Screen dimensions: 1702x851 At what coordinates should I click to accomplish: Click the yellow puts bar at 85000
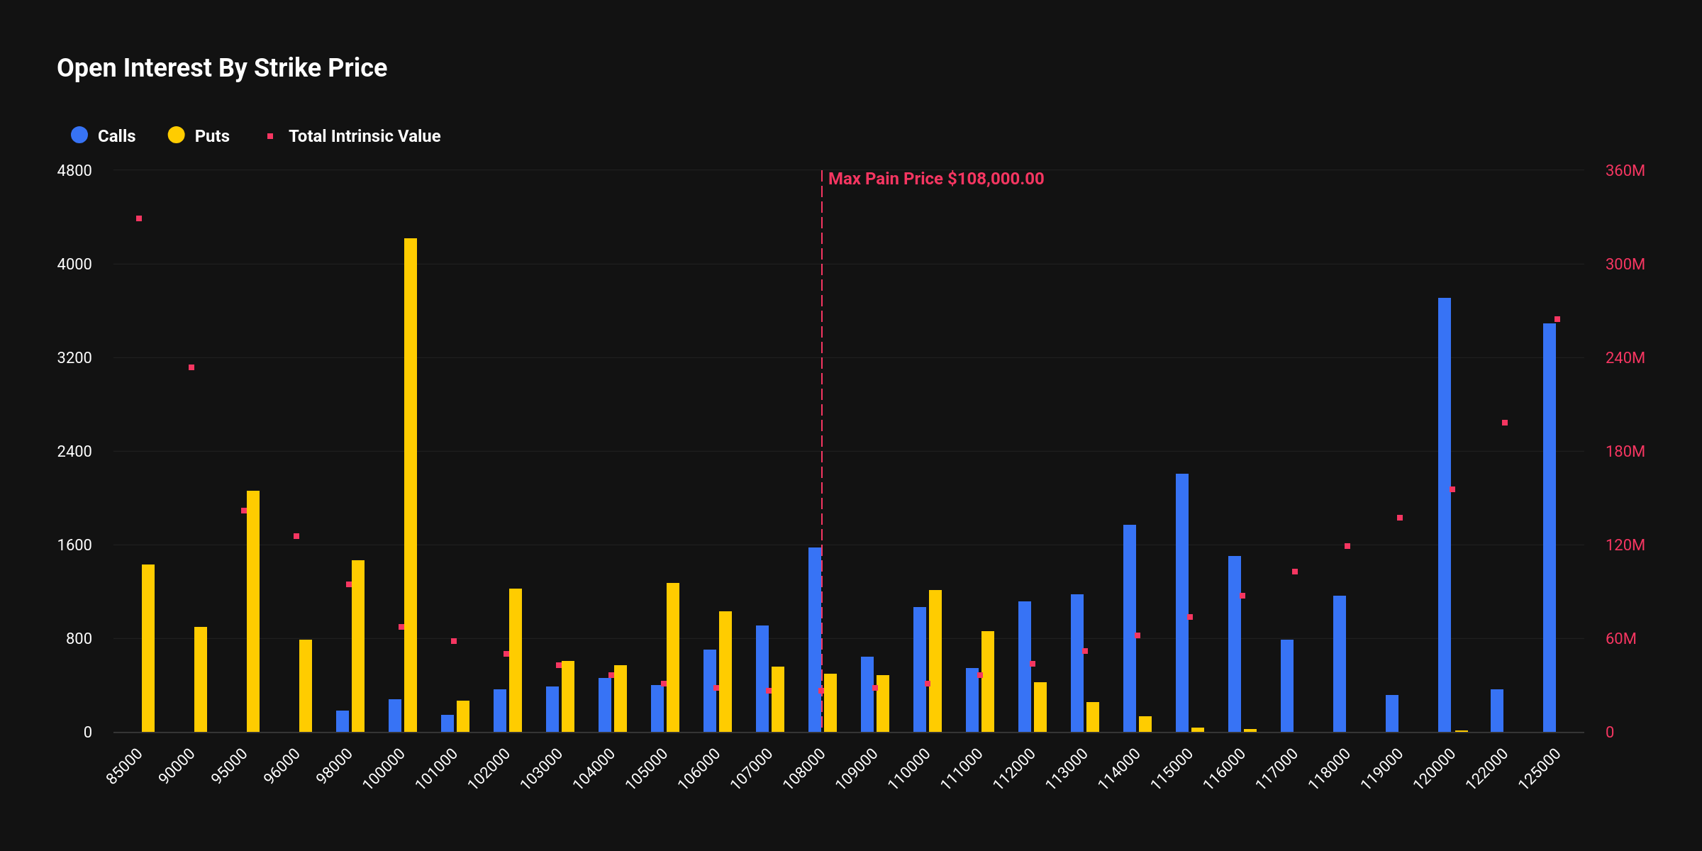pyautogui.click(x=148, y=648)
